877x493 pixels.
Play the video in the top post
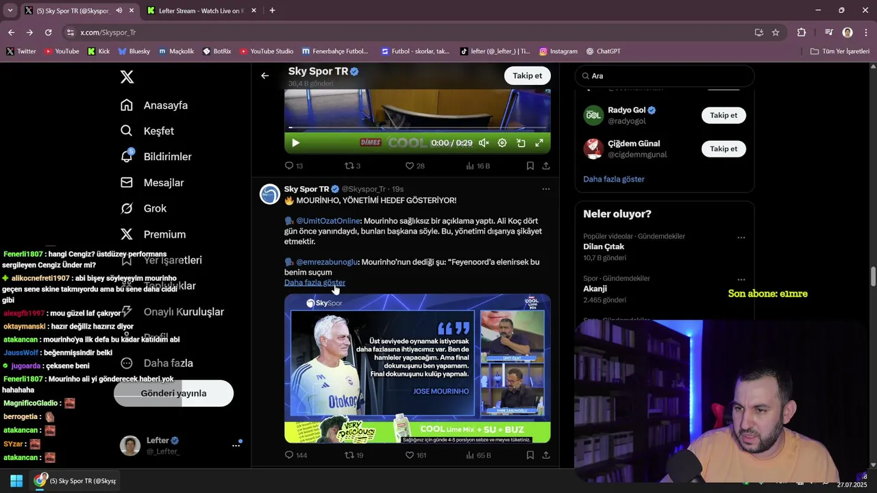coord(295,142)
